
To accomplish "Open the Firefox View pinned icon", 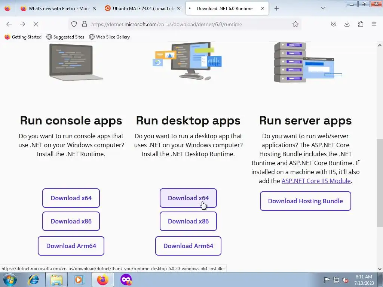I will click(x=7, y=9).
